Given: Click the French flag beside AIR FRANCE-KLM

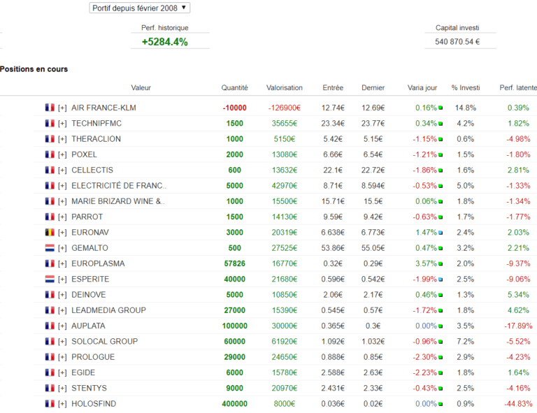Looking at the screenshot, I should click(50, 108).
